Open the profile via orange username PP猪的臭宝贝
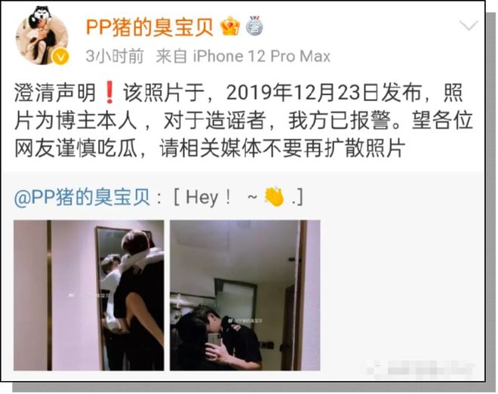This screenshot has height=394, width=498. pyautogui.click(x=149, y=27)
